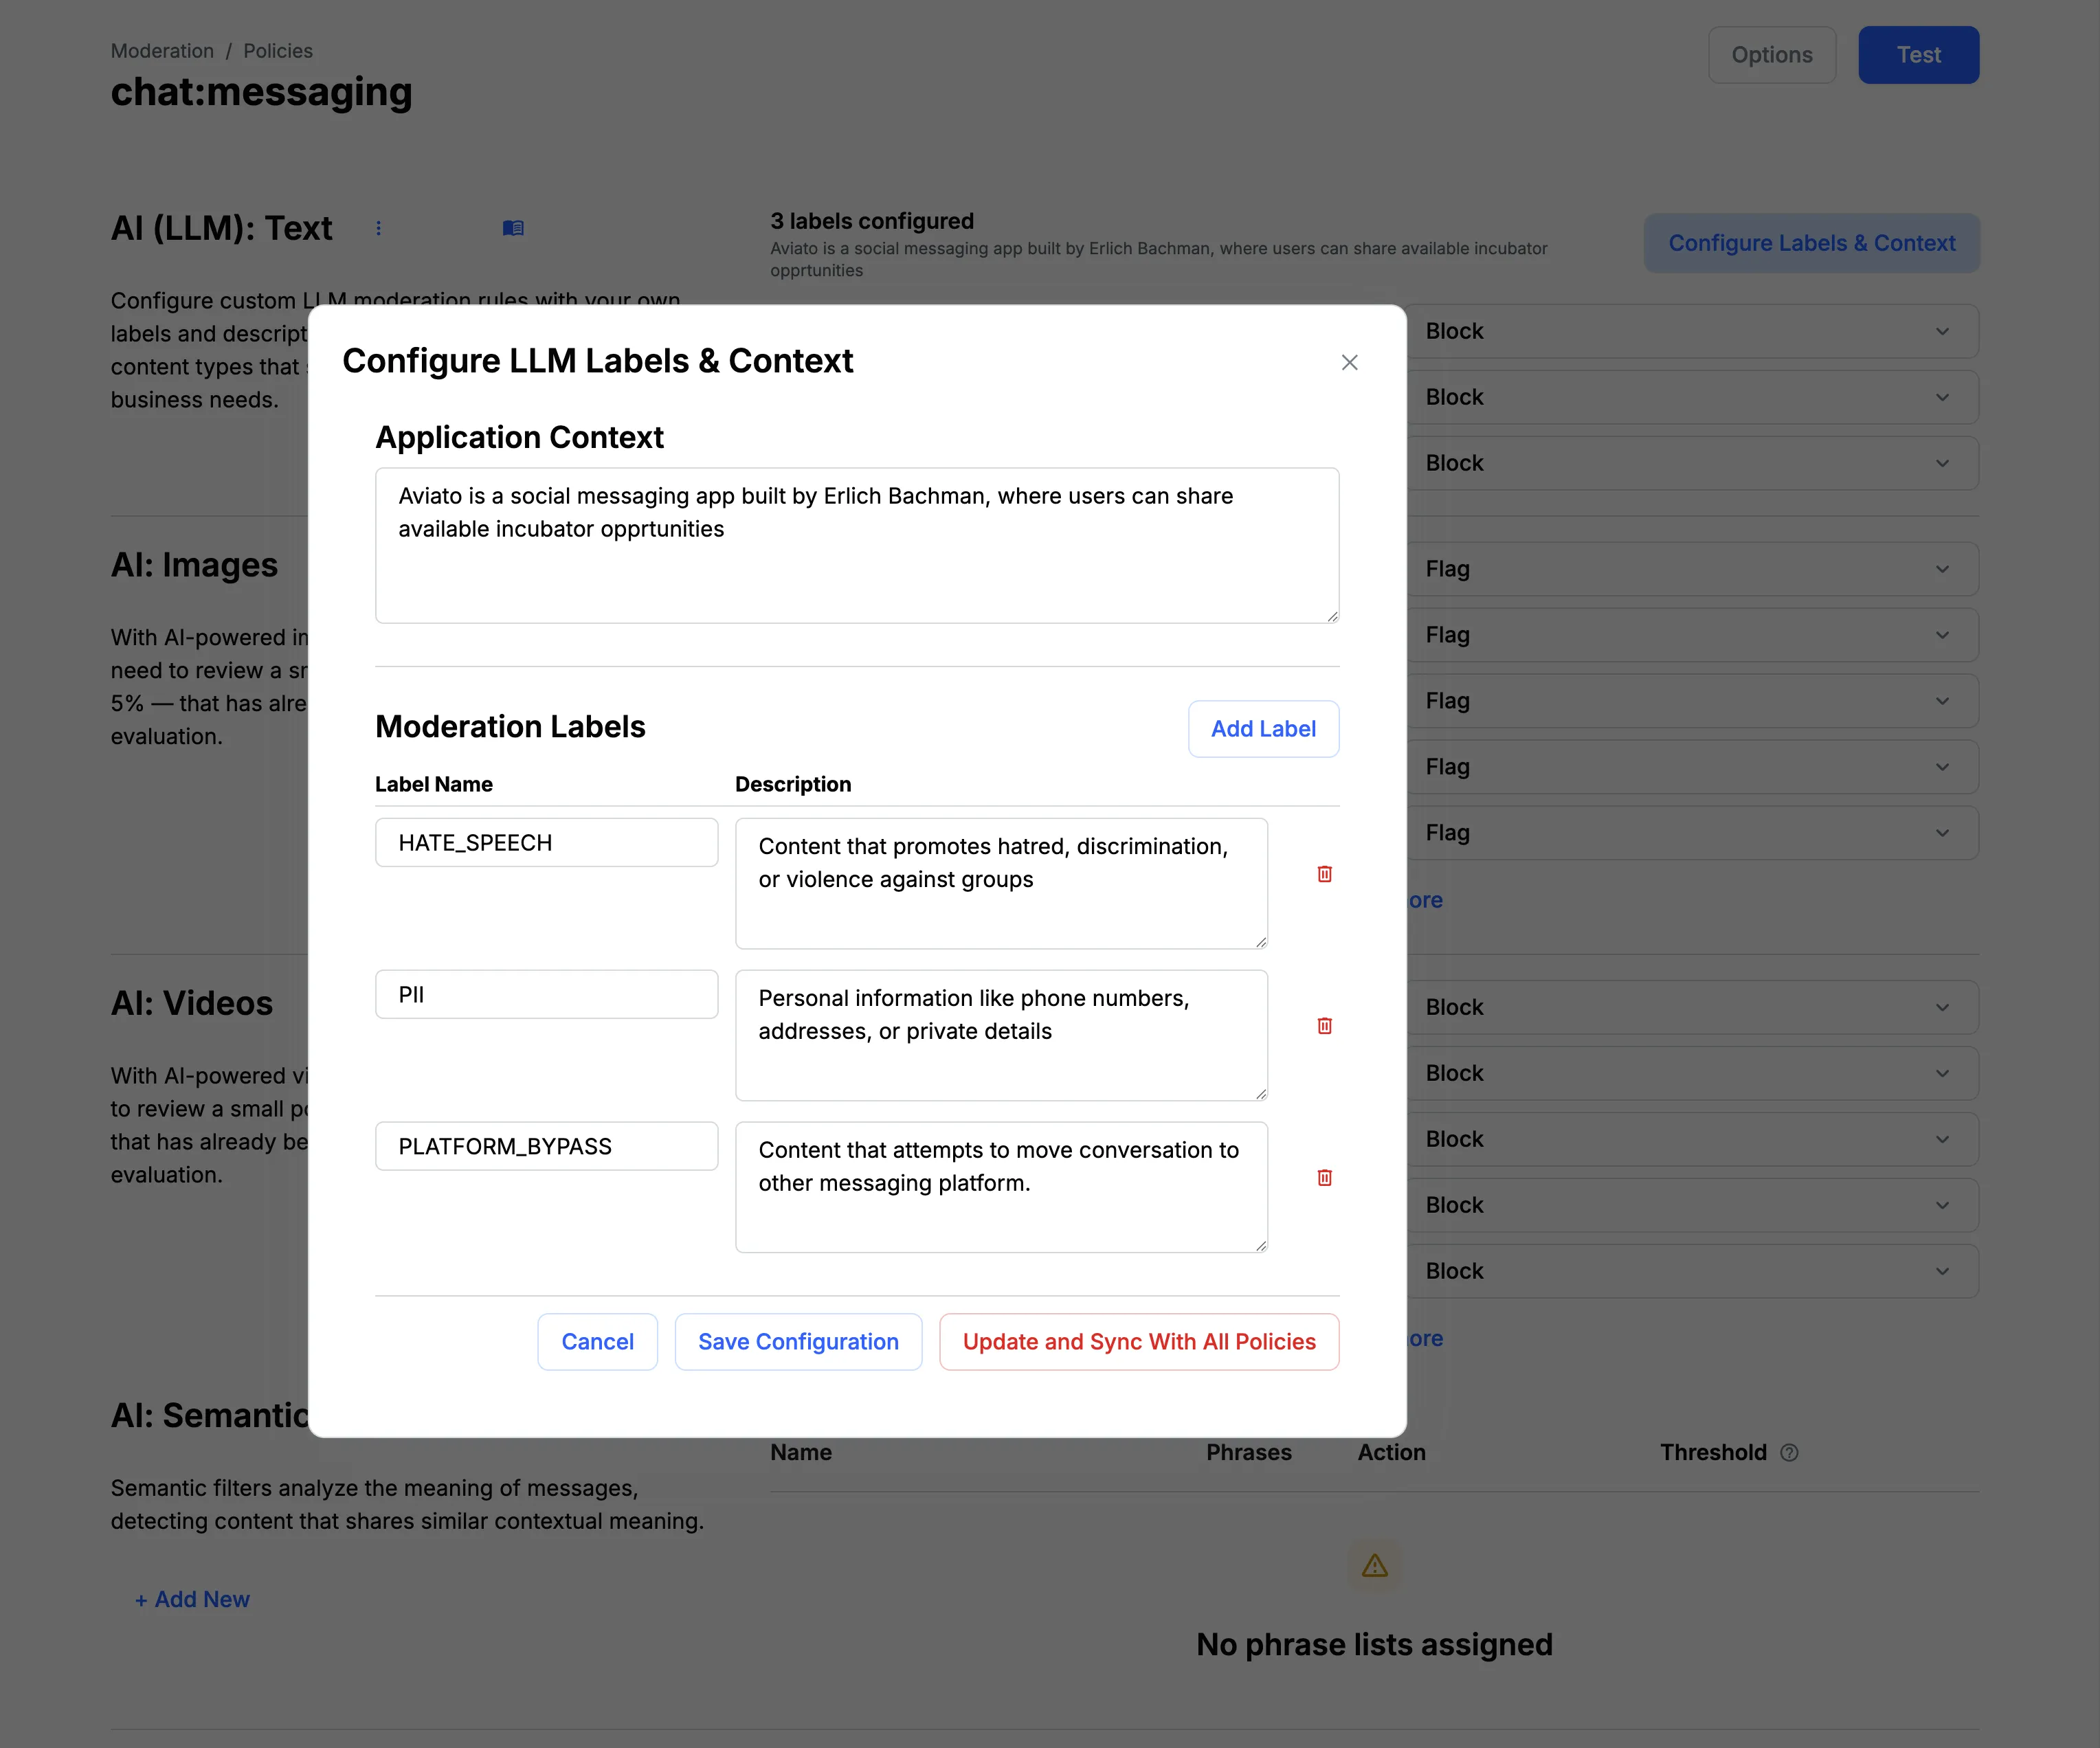Screen dimensions: 2100x1748
Task: Open the fourth Flag dropdown in AI Images section
Action: click(1692, 767)
